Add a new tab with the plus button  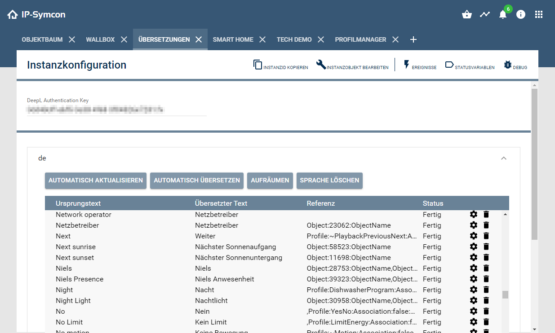tap(413, 39)
